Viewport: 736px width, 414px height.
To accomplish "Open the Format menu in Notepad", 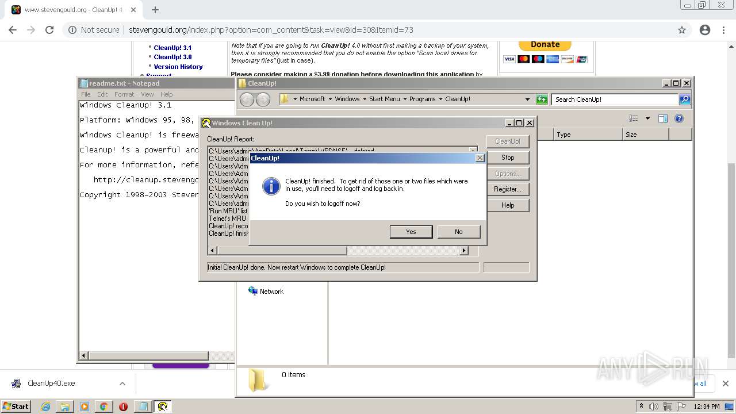I will (x=124, y=94).
